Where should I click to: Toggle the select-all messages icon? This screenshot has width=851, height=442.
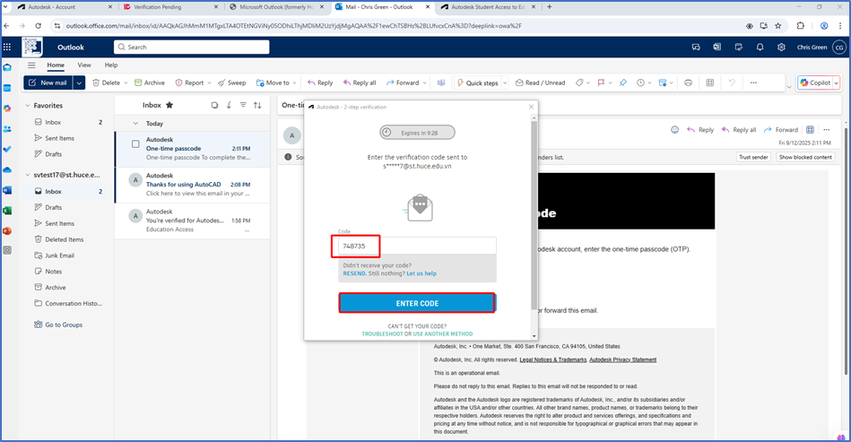tap(214, 105)
